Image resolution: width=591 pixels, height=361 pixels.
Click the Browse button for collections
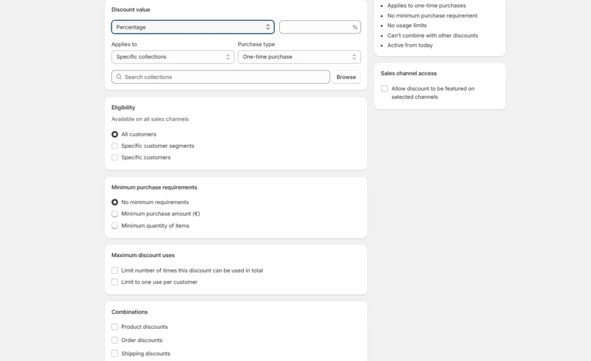click(x=346, y=77)
